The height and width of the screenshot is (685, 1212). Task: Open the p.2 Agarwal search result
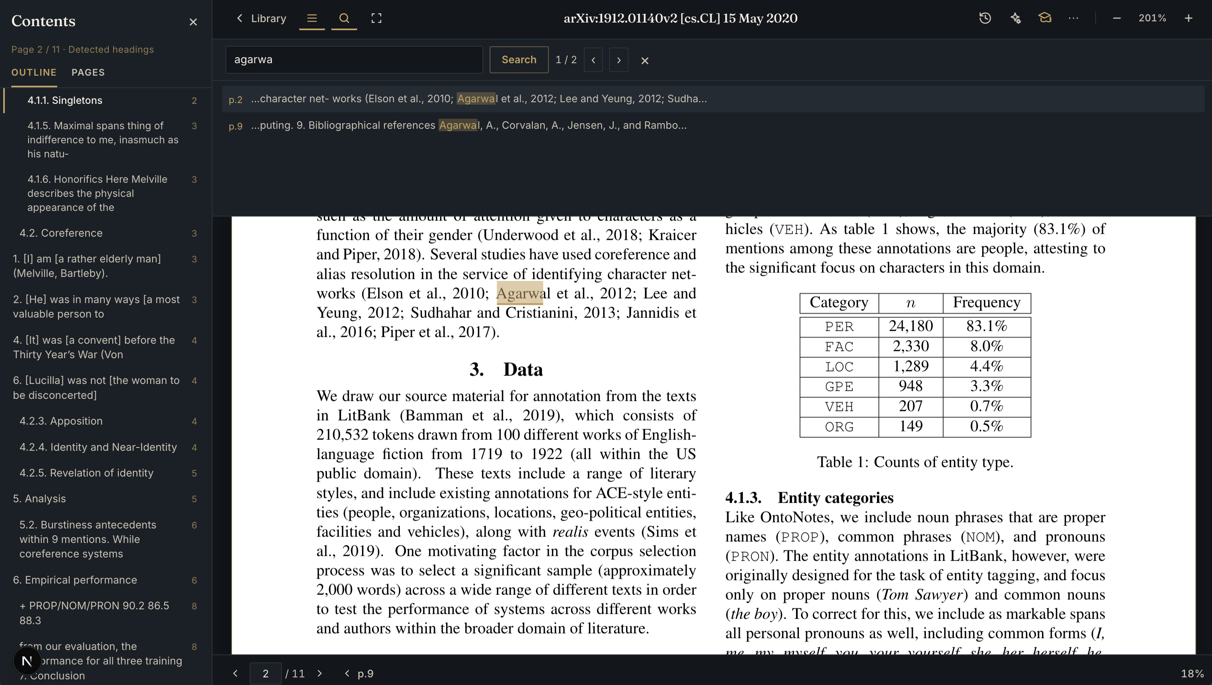(713, 99)
